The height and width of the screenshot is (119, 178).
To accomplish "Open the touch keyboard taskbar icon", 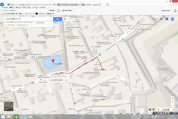I will (146, 117).
